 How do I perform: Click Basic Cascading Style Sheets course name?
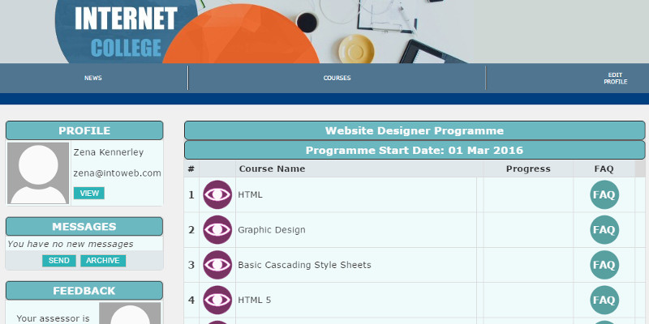304,265
